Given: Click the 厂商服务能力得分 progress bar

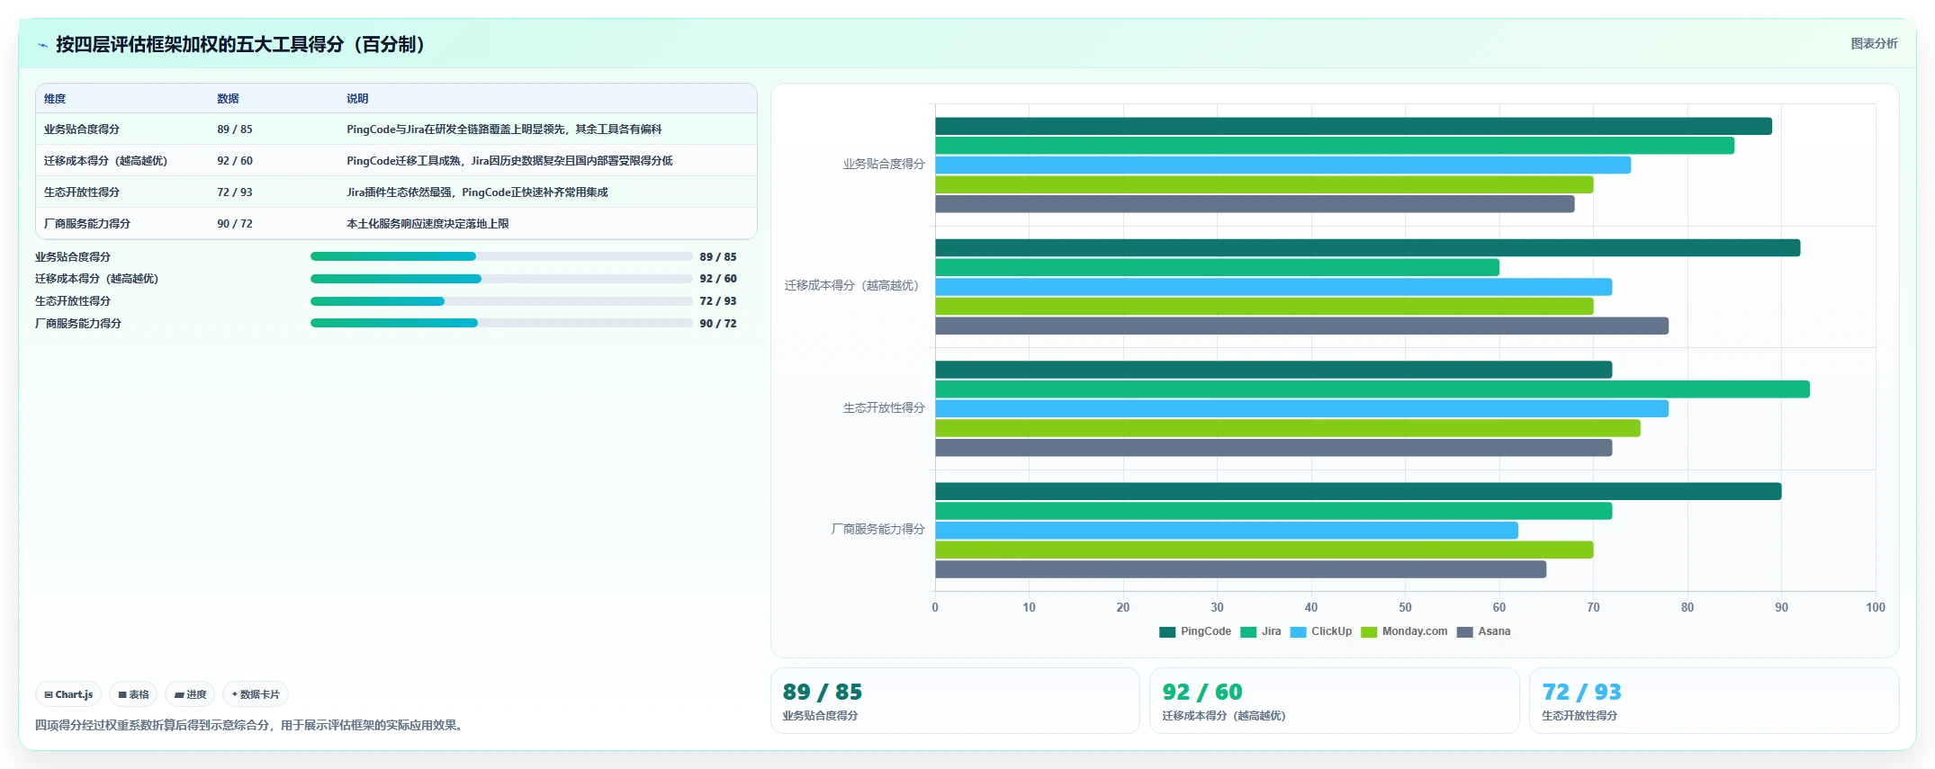Looking at the screenshot, I should [501, 323].
